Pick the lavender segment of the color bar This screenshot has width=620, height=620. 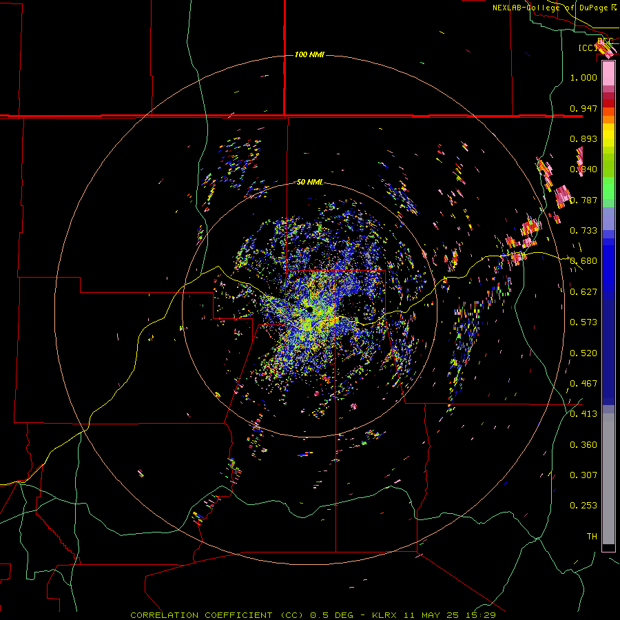[x=608, y=218]
